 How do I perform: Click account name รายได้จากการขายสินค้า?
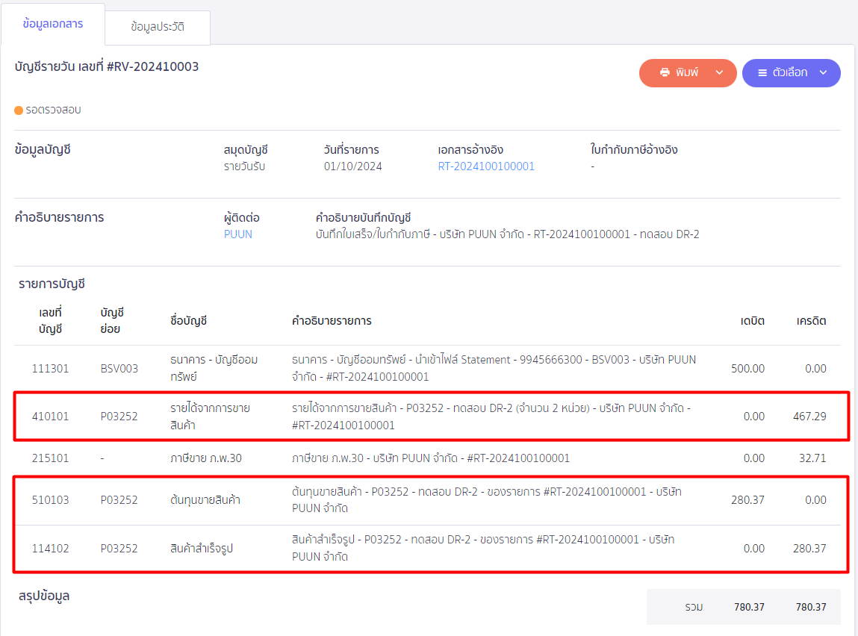(x=210, y=416)
